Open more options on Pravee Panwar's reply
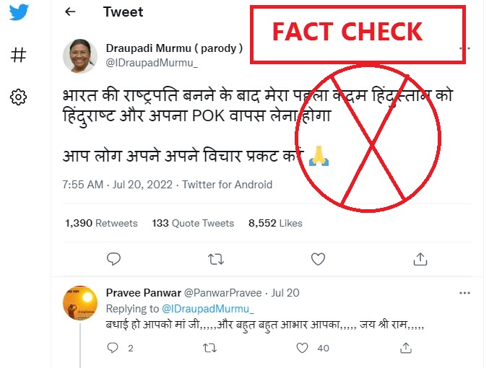 tap(464, 293)
